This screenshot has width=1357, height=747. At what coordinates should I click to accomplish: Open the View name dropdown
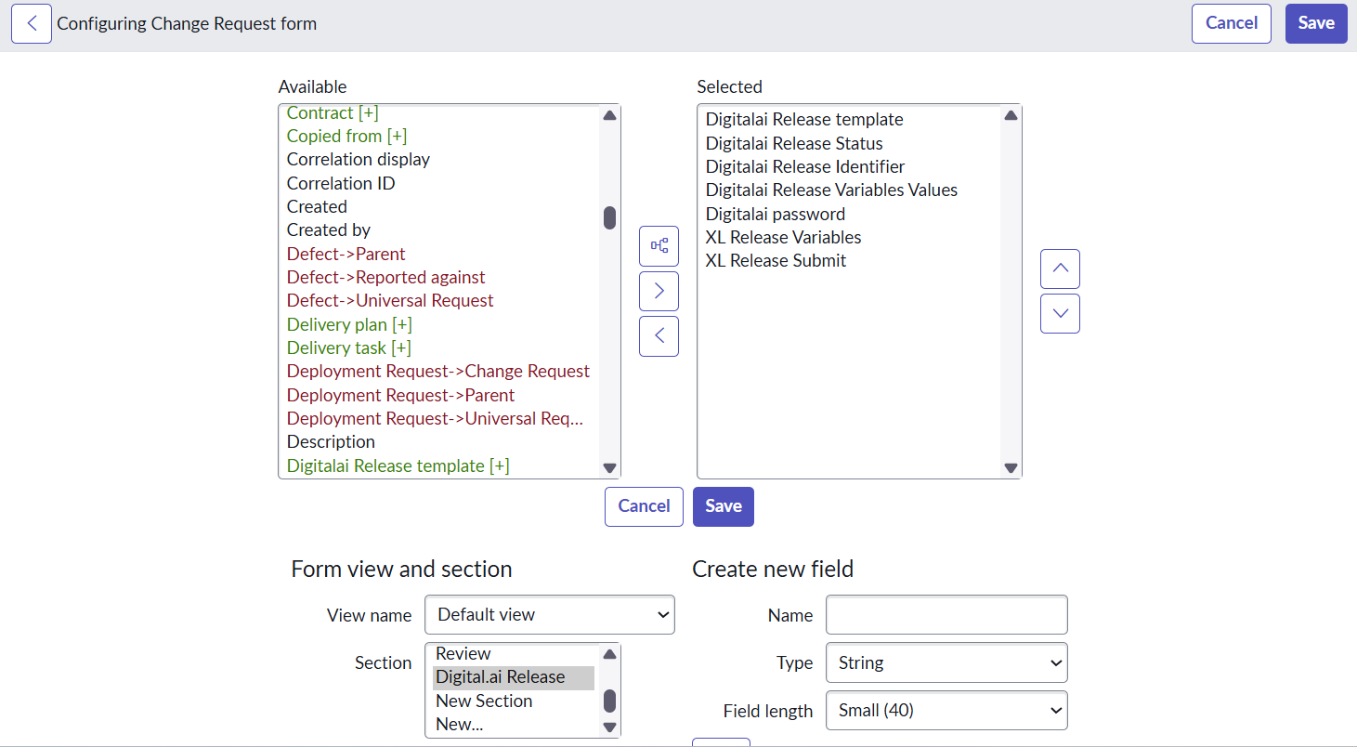tap(550, 615)
